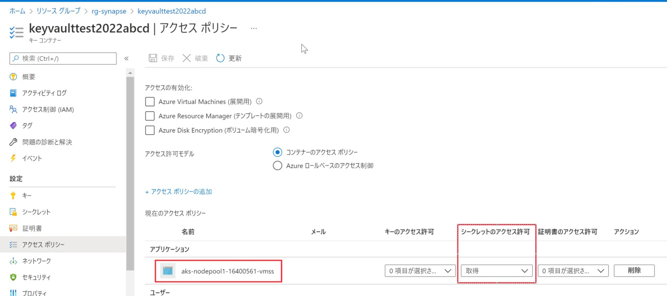Click the キー key icon
The image size is (667, 296).
[x=14, y=196]
